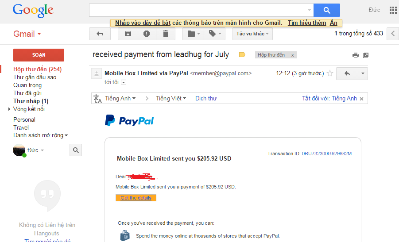The width and height of the screenshot is (399, 242).
Task: Archive this email
Action: click(128, 34)
